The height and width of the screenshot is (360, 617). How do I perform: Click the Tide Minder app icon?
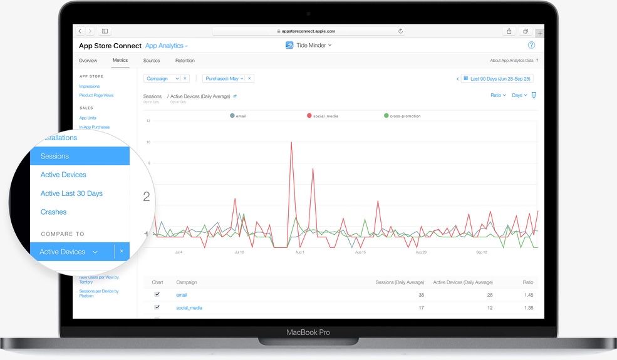289,45
